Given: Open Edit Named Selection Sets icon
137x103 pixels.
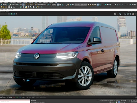Looking at the screenshot, I should tap(36, 5).
